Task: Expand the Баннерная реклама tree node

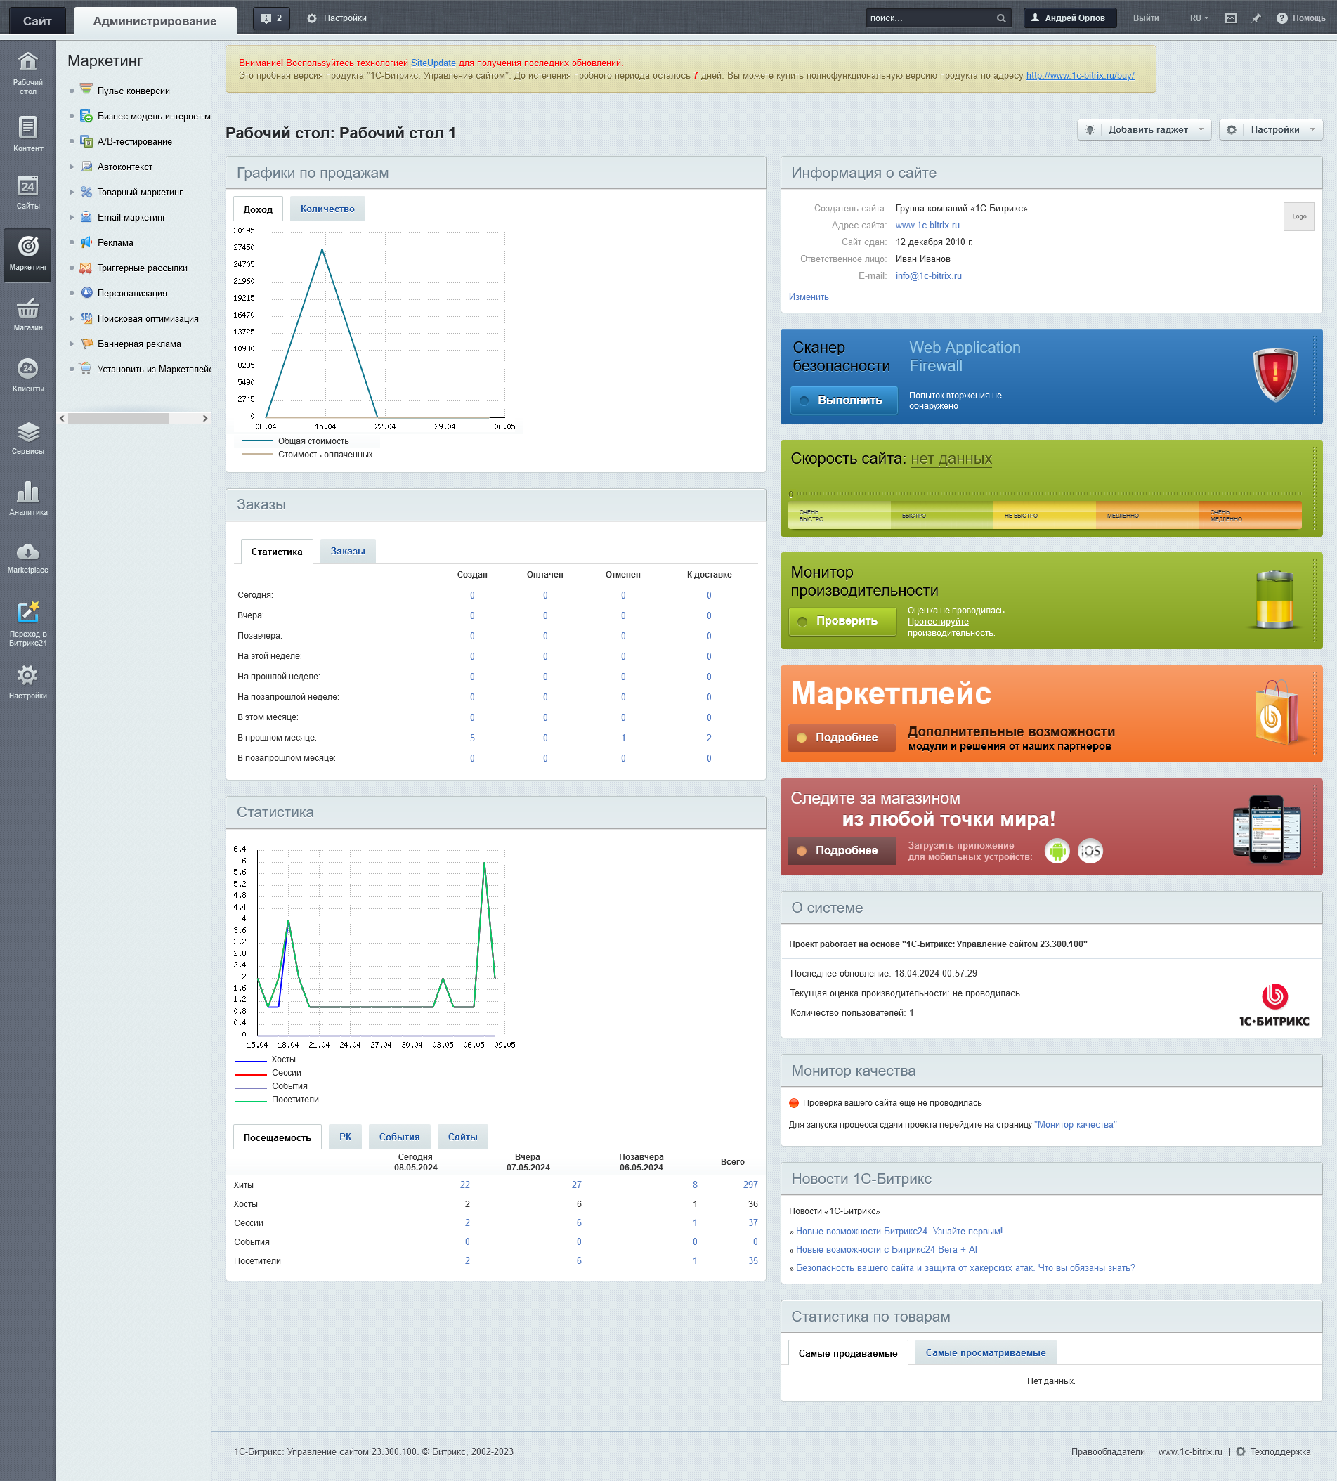Action: (x=71, y=344)
